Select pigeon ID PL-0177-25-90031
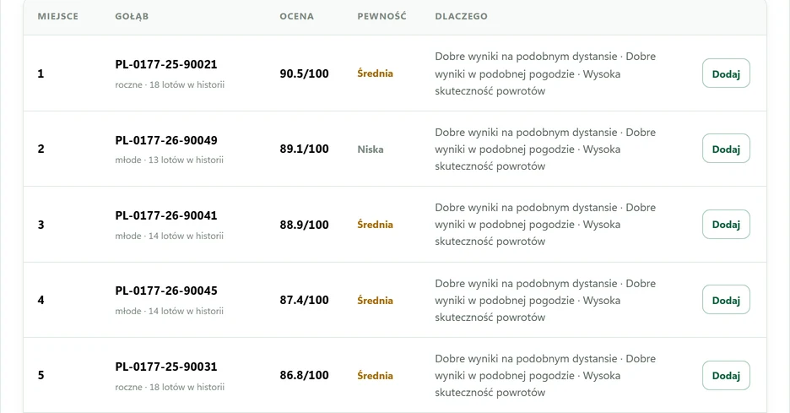Image resolution: width=790 pixels, height=413 pixels. point(166,367)
